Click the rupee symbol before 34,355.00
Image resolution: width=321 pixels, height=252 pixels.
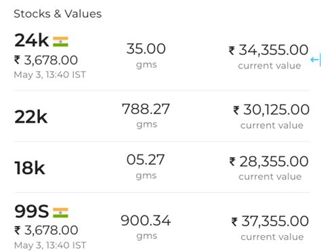click(x=232, y=50)
